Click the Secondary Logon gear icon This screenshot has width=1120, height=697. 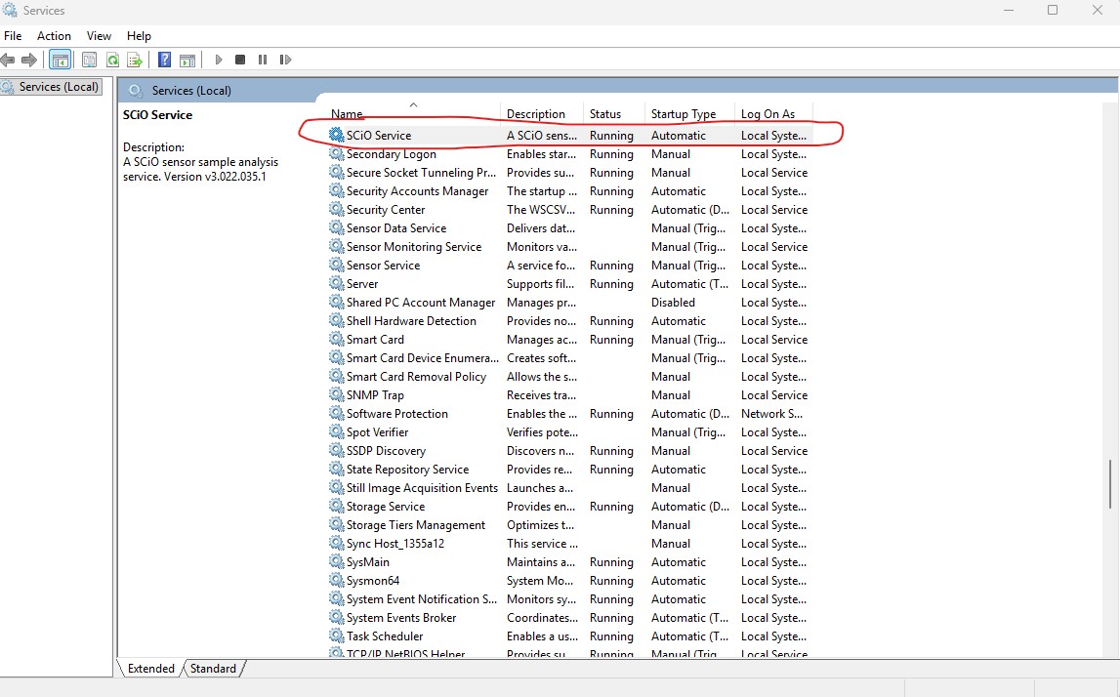tap(337, 153)
